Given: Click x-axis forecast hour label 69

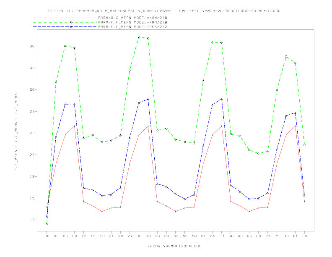Looking at the screenshot, I should 259,236.
